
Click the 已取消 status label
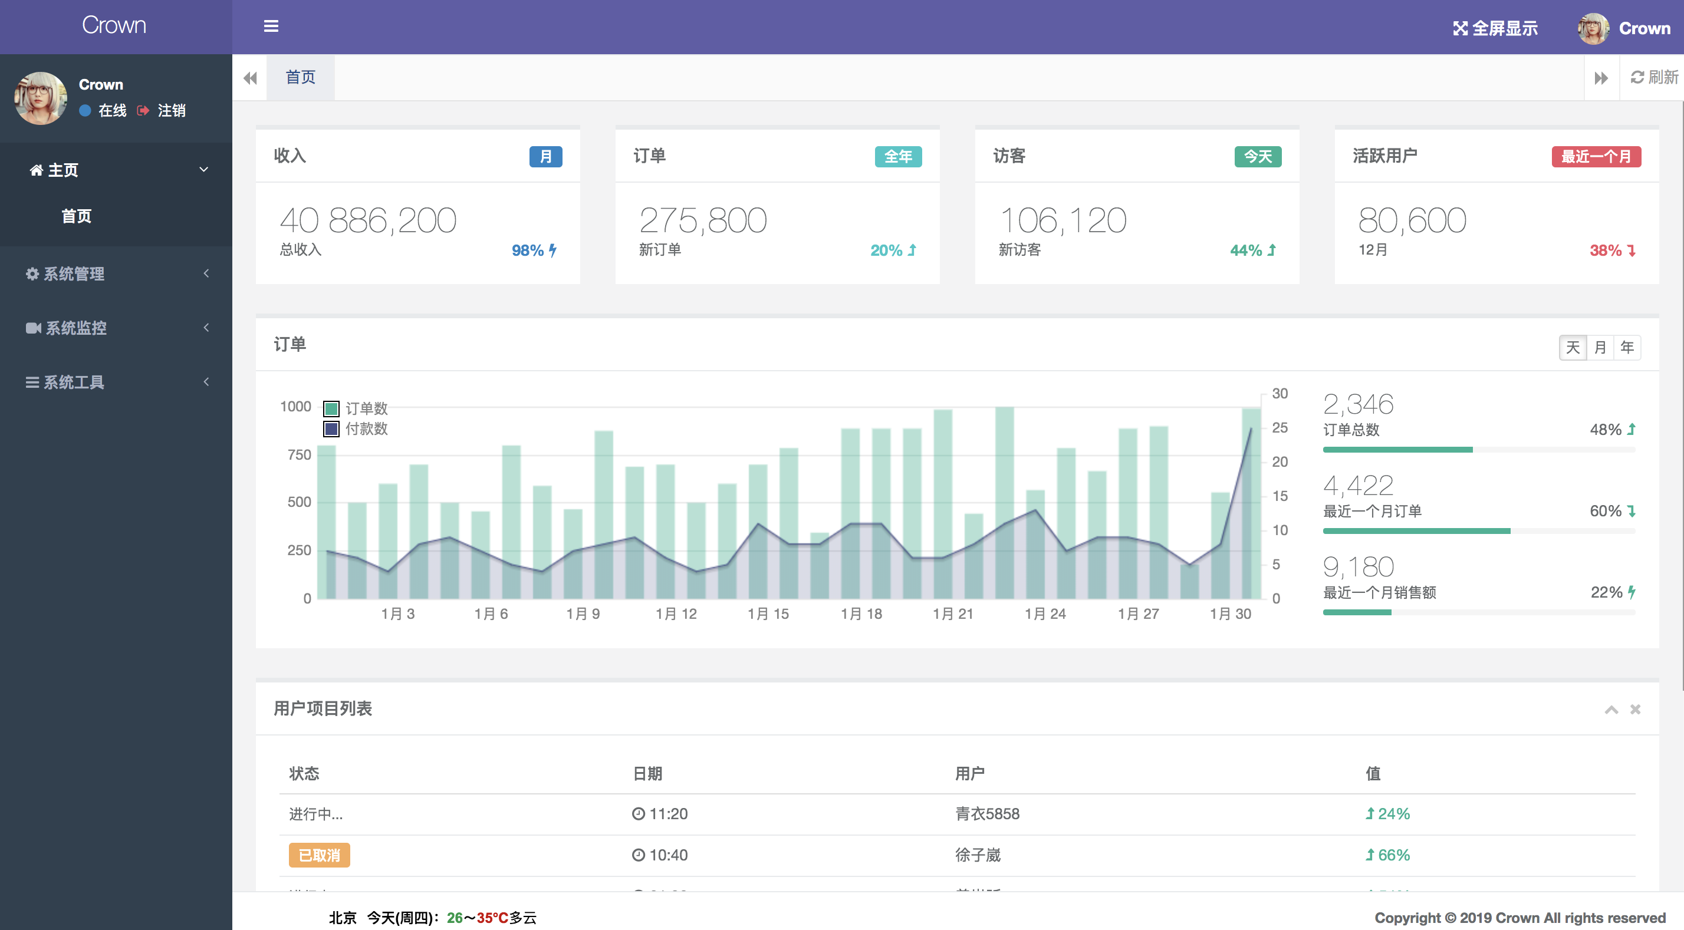tap(319, 855)
